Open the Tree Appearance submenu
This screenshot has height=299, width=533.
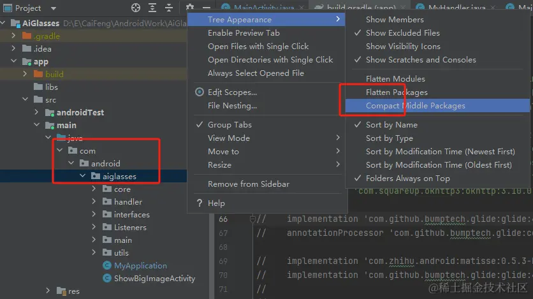coord(266,20)
